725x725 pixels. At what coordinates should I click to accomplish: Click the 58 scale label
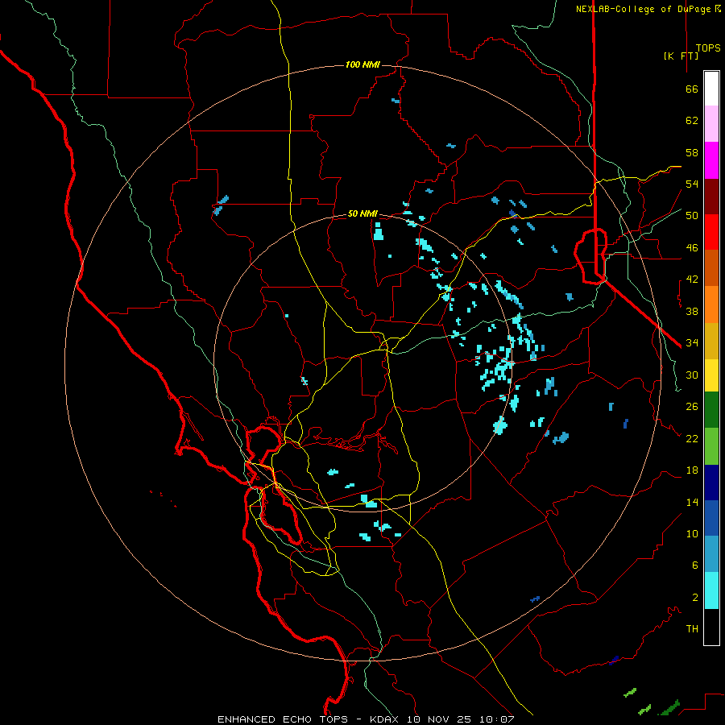[692, 152]
